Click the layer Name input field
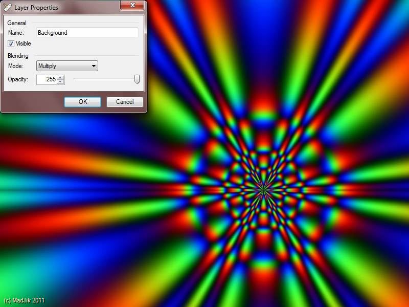Viewport: 409px width, 307px height. [87, 33]
